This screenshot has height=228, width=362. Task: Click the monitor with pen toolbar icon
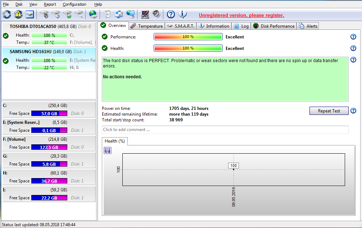[x=145, y=14]
